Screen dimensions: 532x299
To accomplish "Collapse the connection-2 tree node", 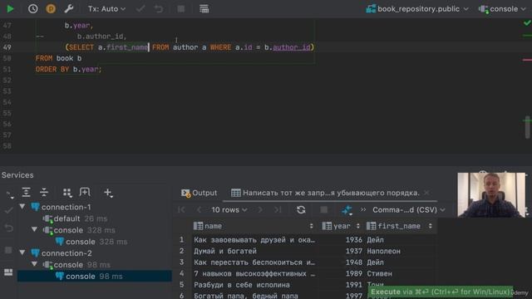I will [22, 252].
